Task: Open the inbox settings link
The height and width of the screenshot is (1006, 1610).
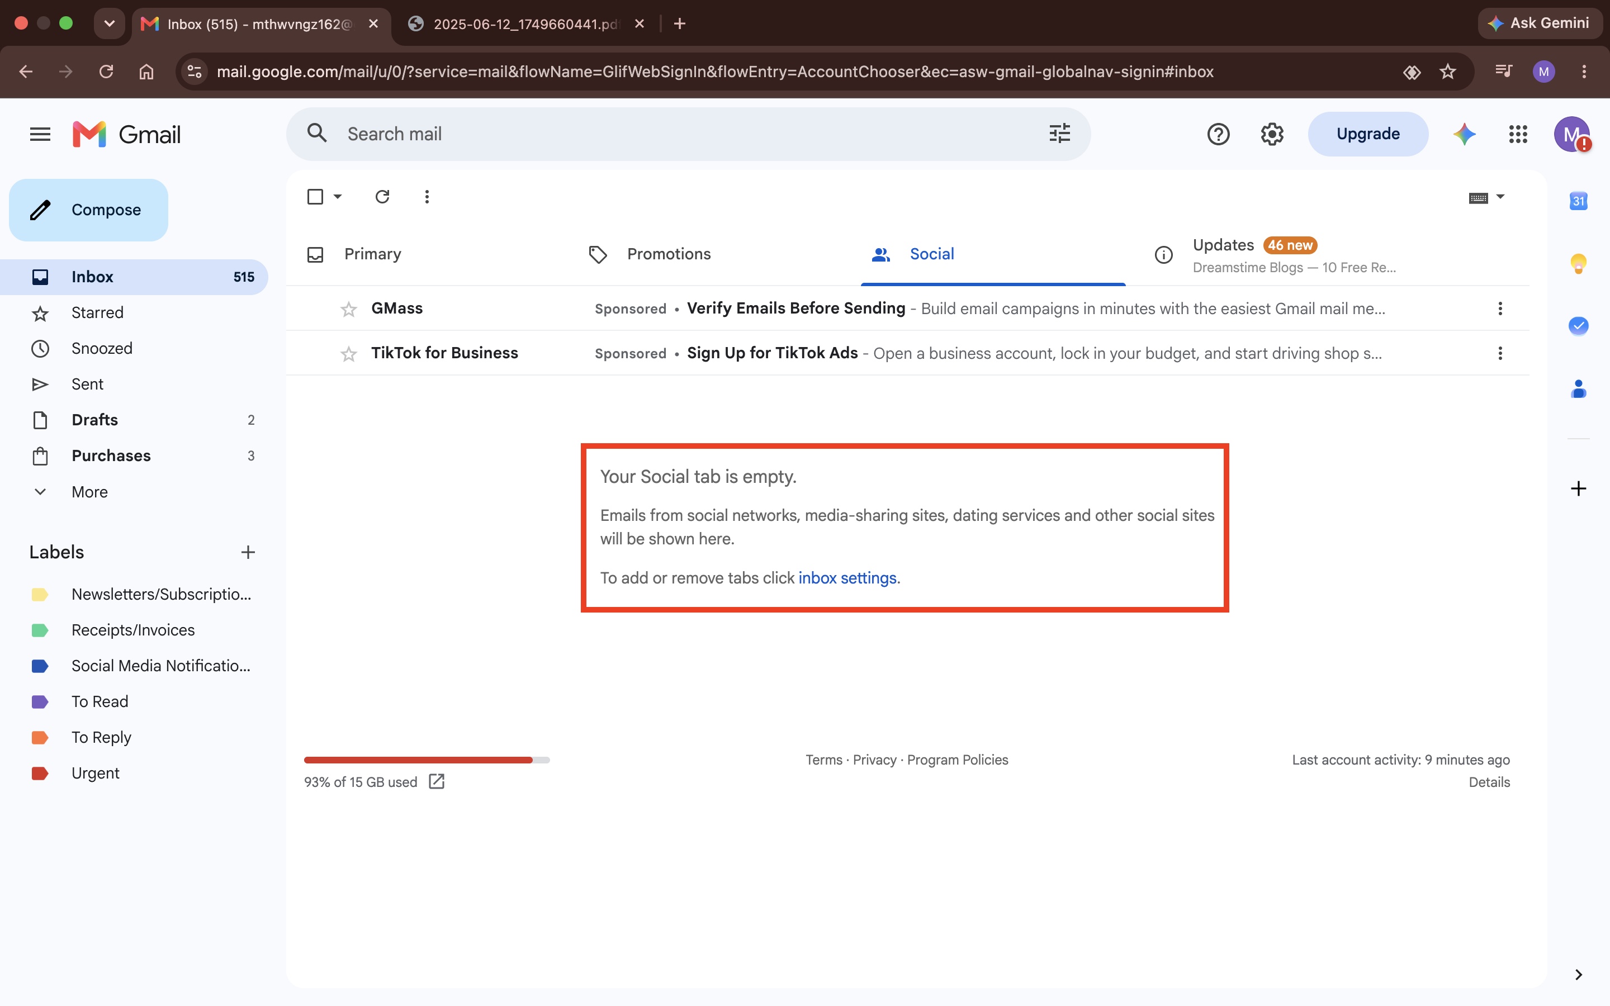Action: click(x=847, y=577)
